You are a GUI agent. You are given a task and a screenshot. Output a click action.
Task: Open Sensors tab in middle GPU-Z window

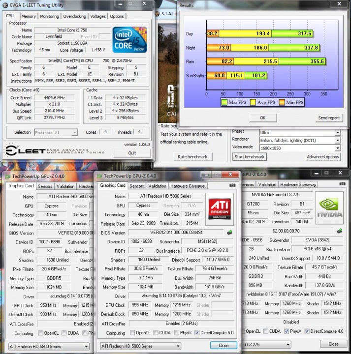pyautogui.click(x=136, y=186)
